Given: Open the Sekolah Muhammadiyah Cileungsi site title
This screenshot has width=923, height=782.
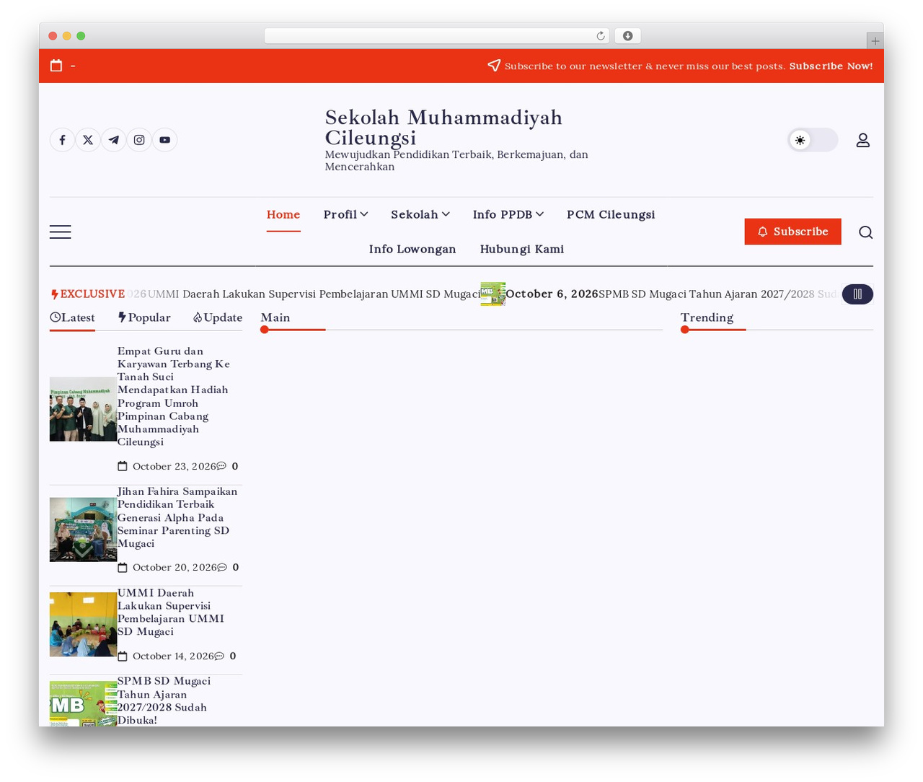Looking at the screenshot, I should [443, 127].
